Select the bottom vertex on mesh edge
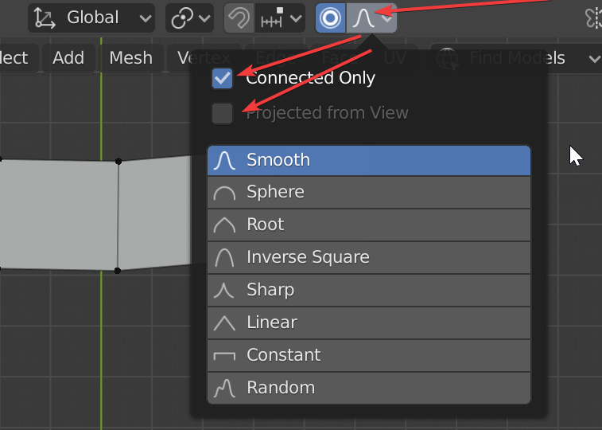Image resolution: width=602 pixels, height=430 pixels. click(x=118, y=271)
